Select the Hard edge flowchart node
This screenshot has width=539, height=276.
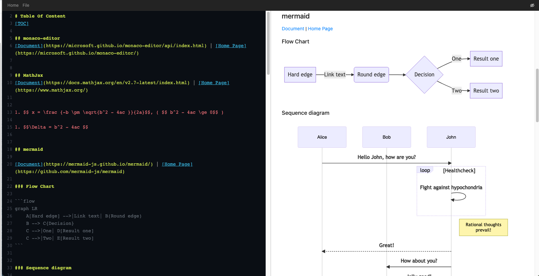coord(300,75)
